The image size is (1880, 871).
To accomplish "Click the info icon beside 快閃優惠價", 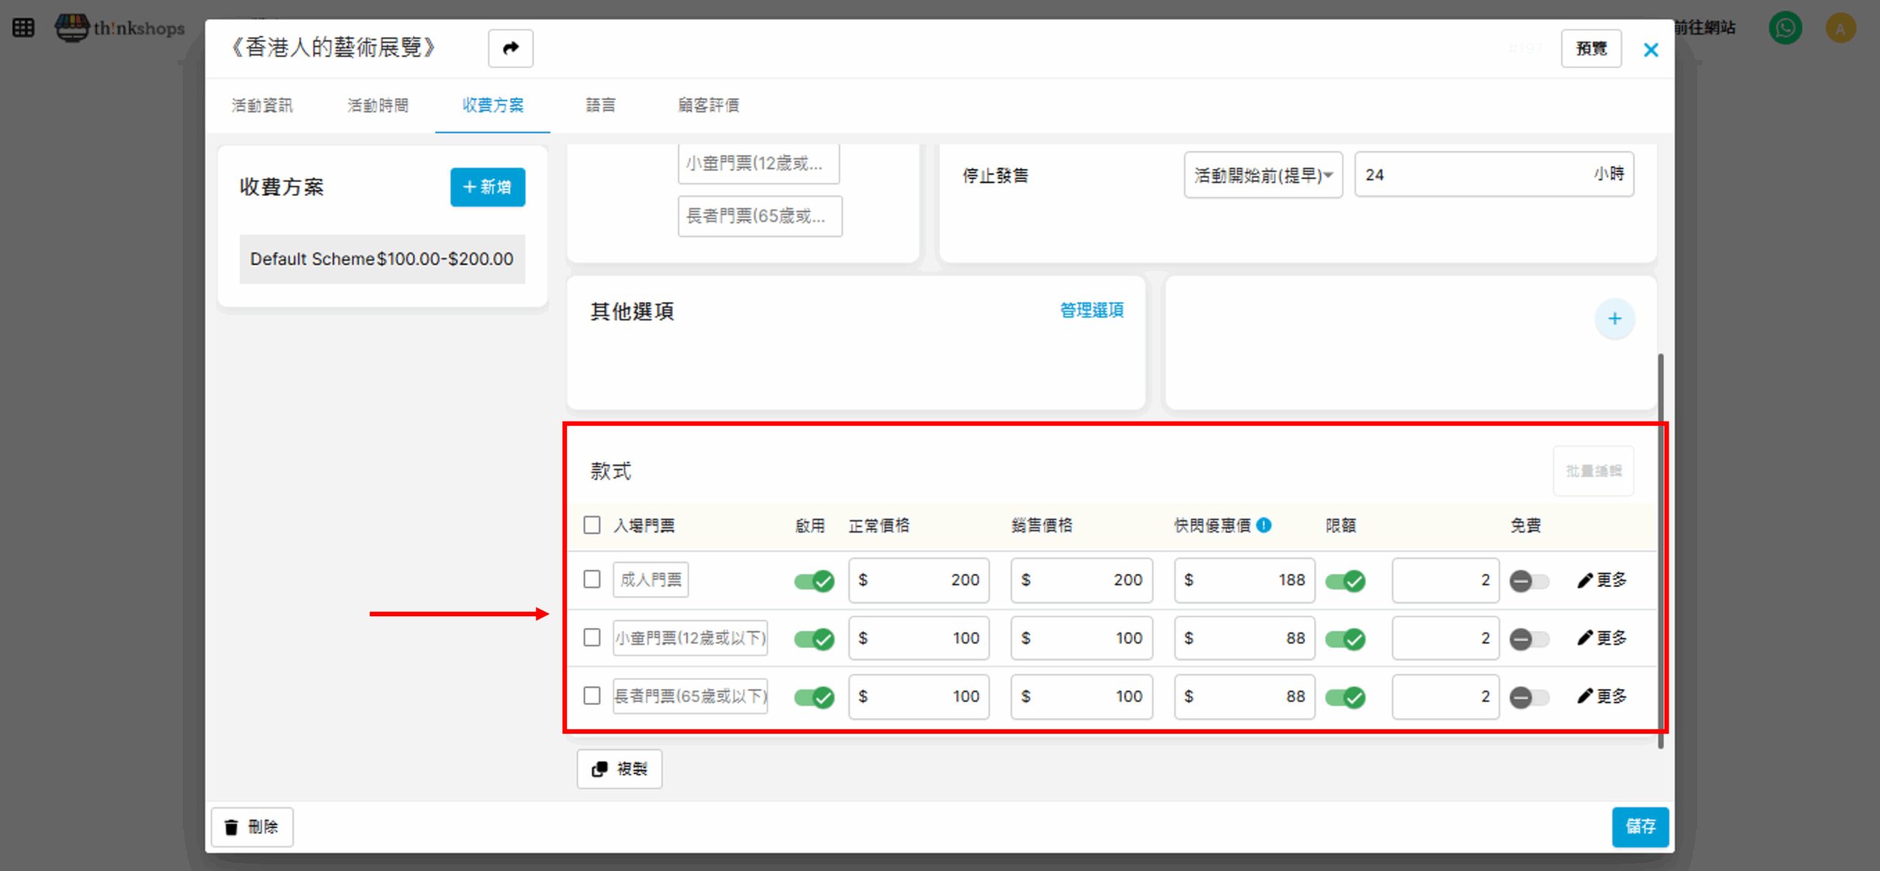I will (x=1264, y=525).
